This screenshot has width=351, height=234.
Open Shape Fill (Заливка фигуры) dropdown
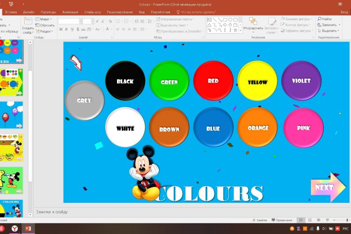click(296, 19)
